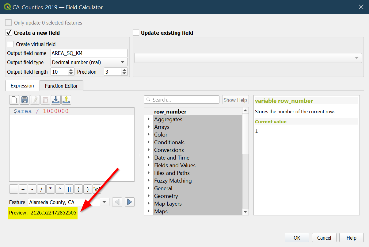Image resolution: width=369 pixels, height=247 pixels.
Task: Select the Expression tab
Action: pyautogui.click(x=22, y=86)
